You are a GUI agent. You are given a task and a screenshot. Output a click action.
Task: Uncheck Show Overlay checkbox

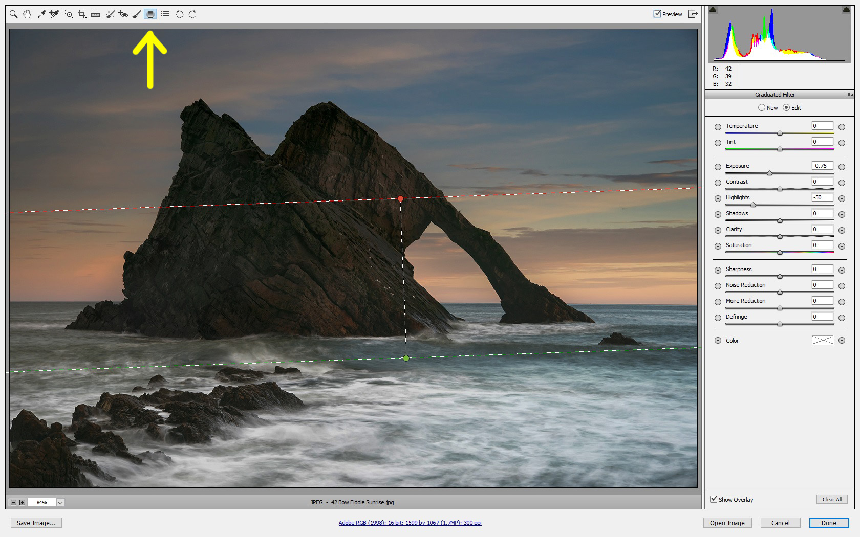click(x=714, y=499)
